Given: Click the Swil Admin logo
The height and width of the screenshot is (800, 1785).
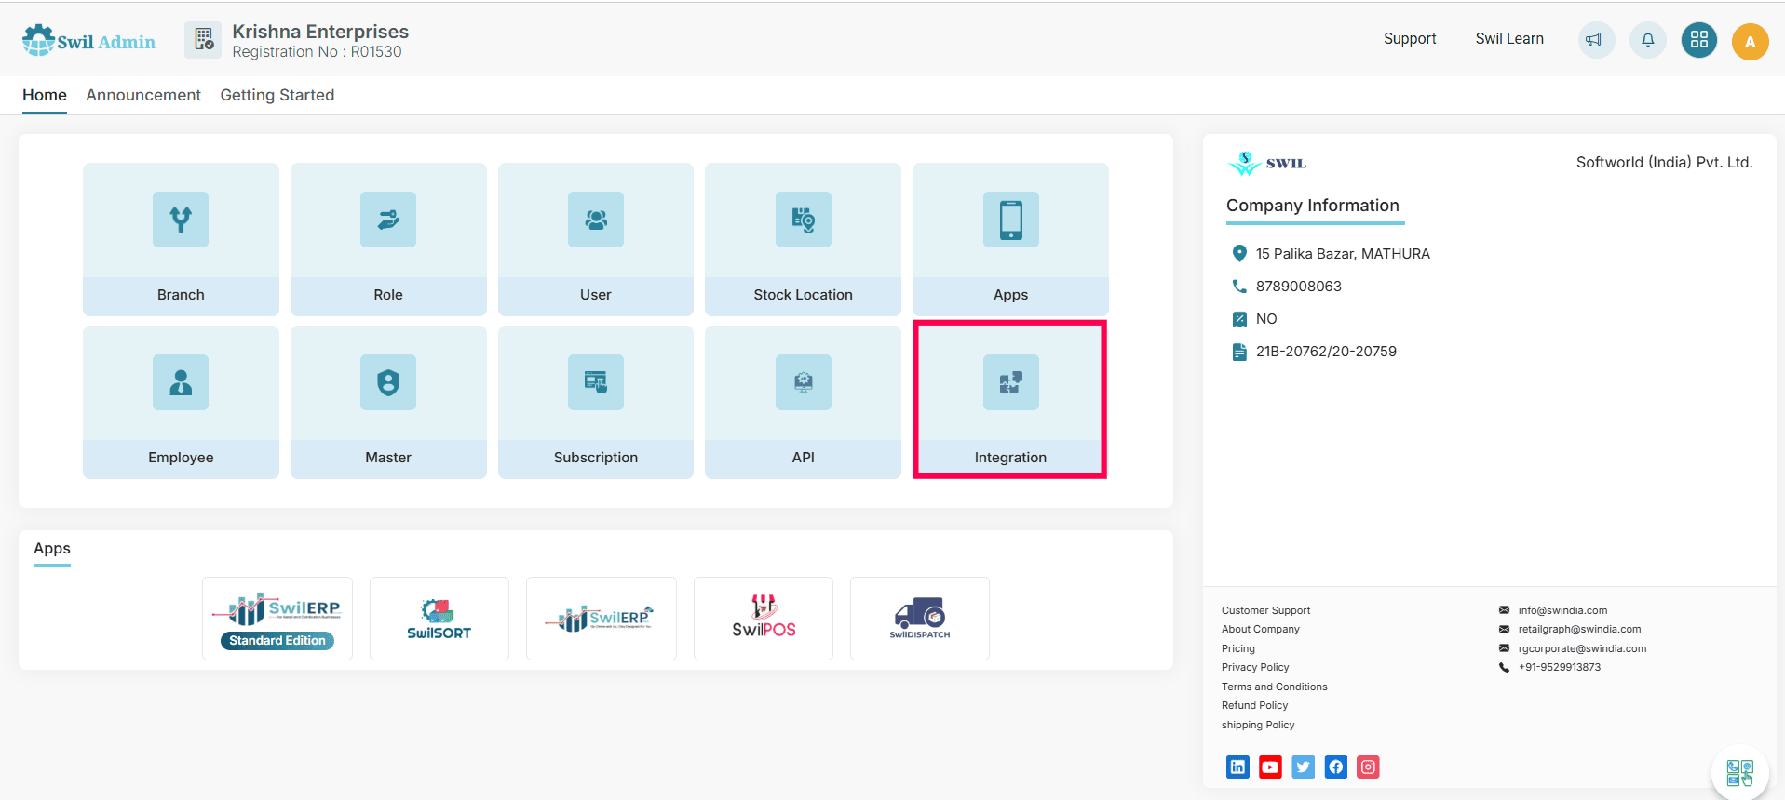Looking at the screenshot, I should (88, 41).
